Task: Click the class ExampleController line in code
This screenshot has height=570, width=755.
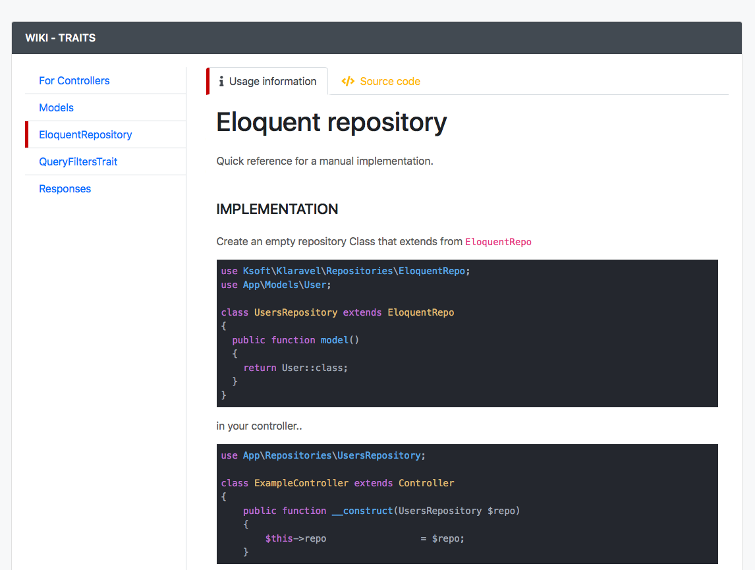Action: 337,483
